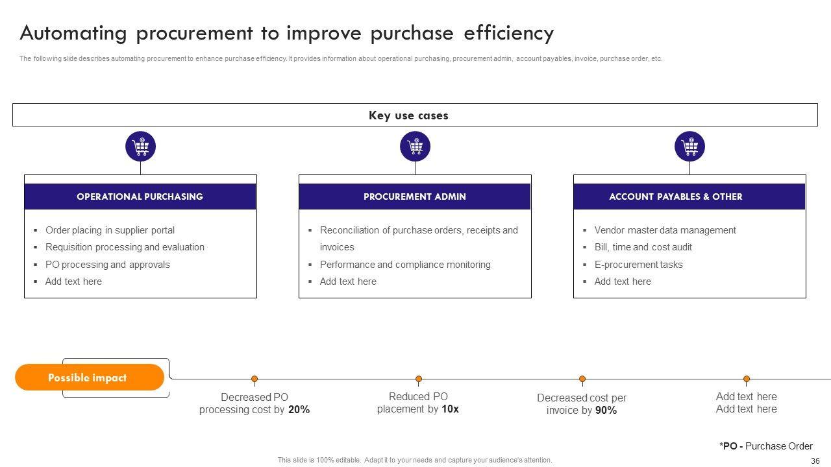This screenshot has width=831, height=467.
Task: Click 'Add text here' under Procurement Admin
Action: 348,281
